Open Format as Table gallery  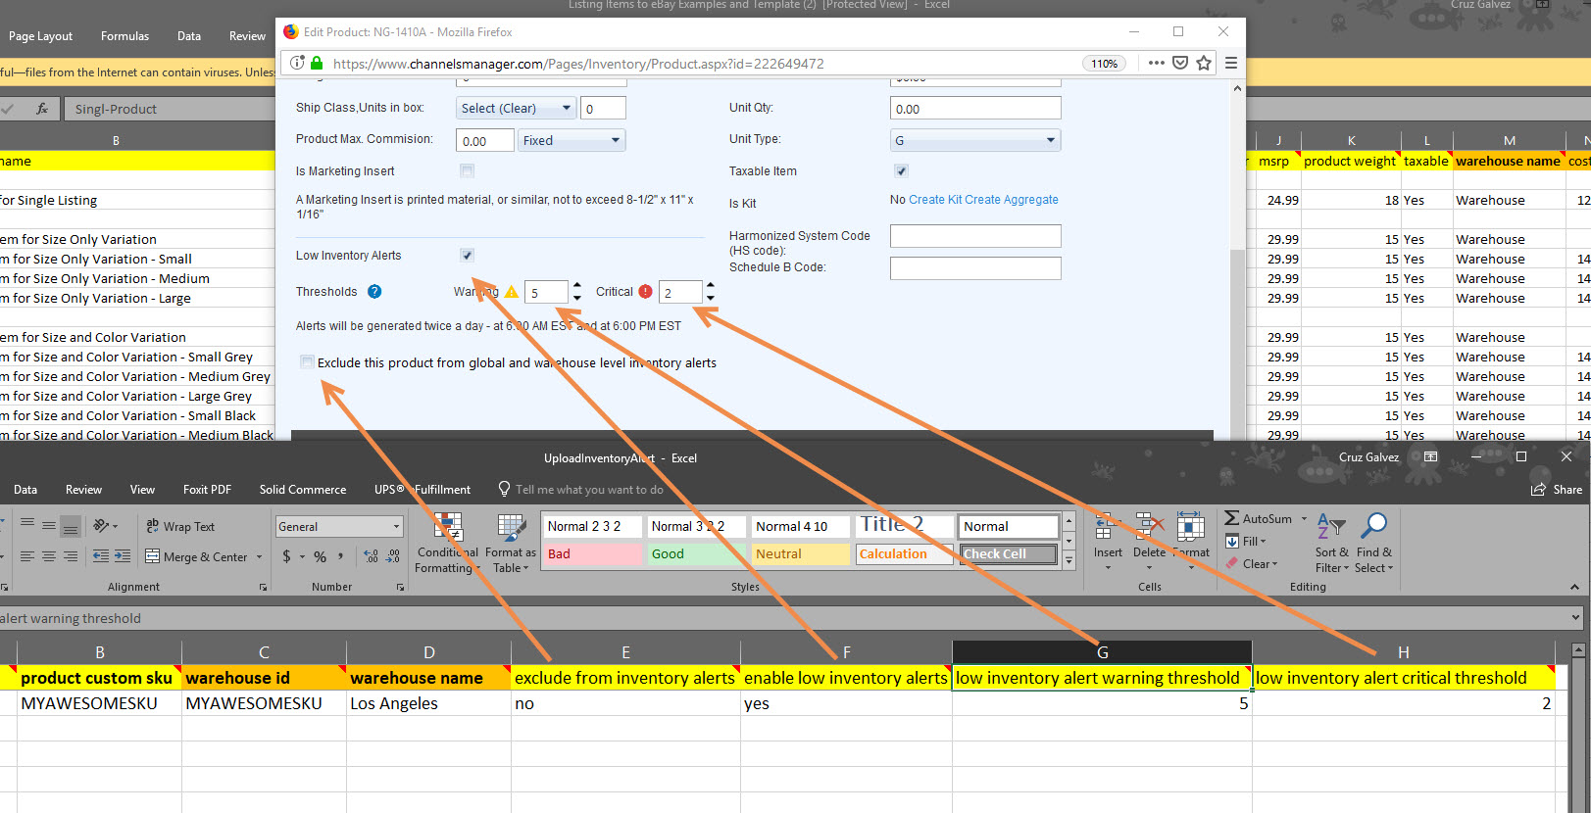click(x=511, y=544)
